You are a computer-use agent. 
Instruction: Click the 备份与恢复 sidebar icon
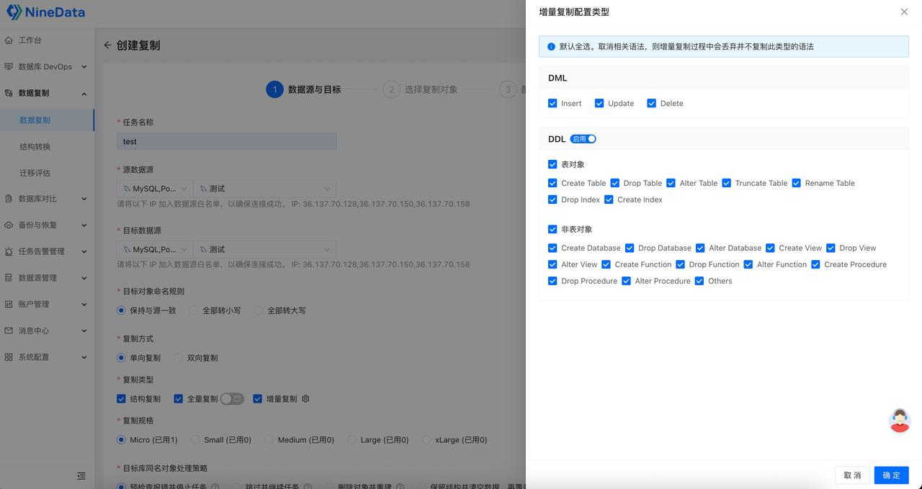[9, 225]
